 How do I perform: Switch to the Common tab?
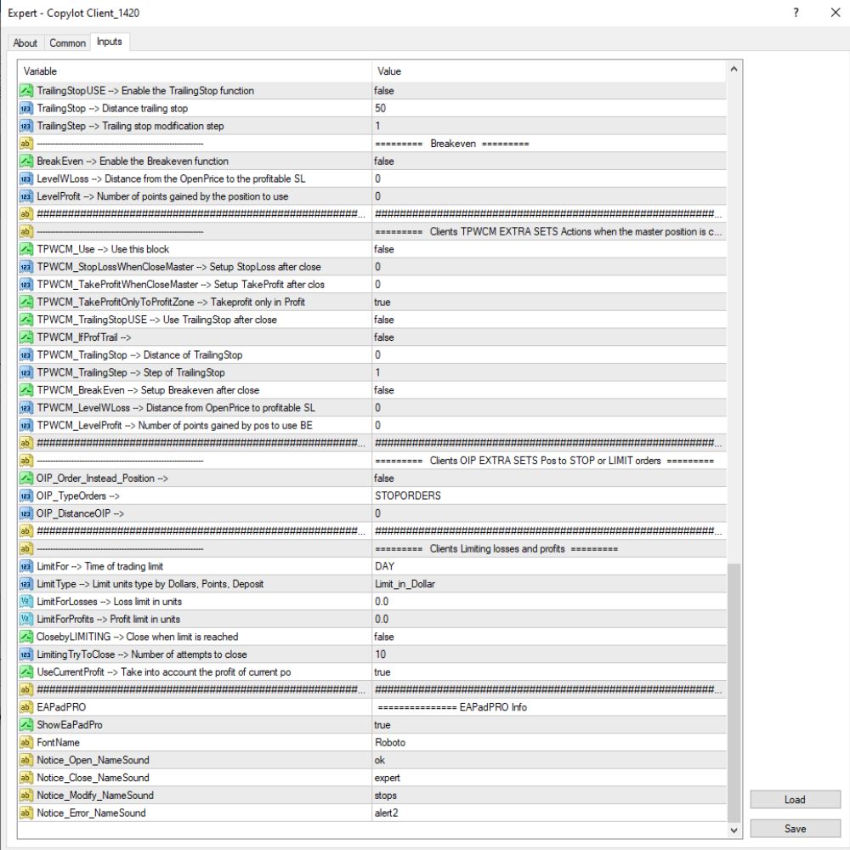coord(68,42)
